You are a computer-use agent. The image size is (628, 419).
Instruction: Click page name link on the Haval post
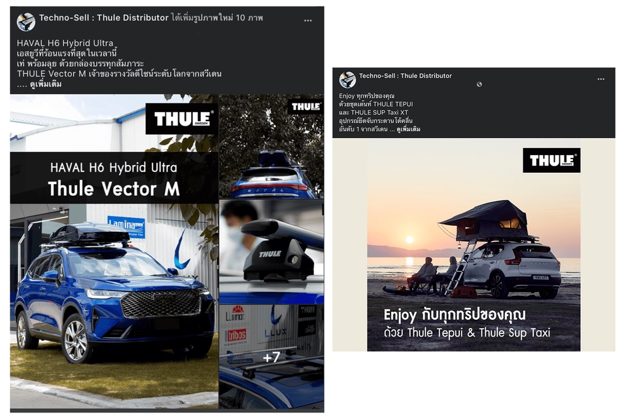(x=104, y=18)
